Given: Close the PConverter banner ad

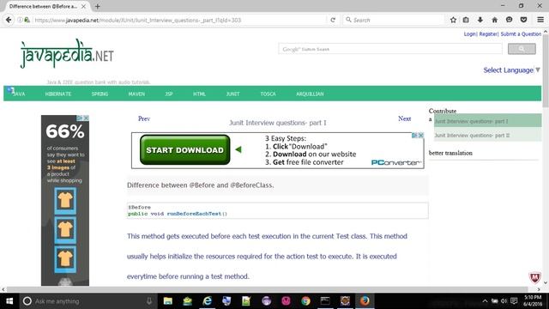Looking at the screenshot, I should coord(421,136).
